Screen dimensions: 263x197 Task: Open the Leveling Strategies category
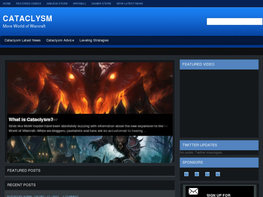94,40
